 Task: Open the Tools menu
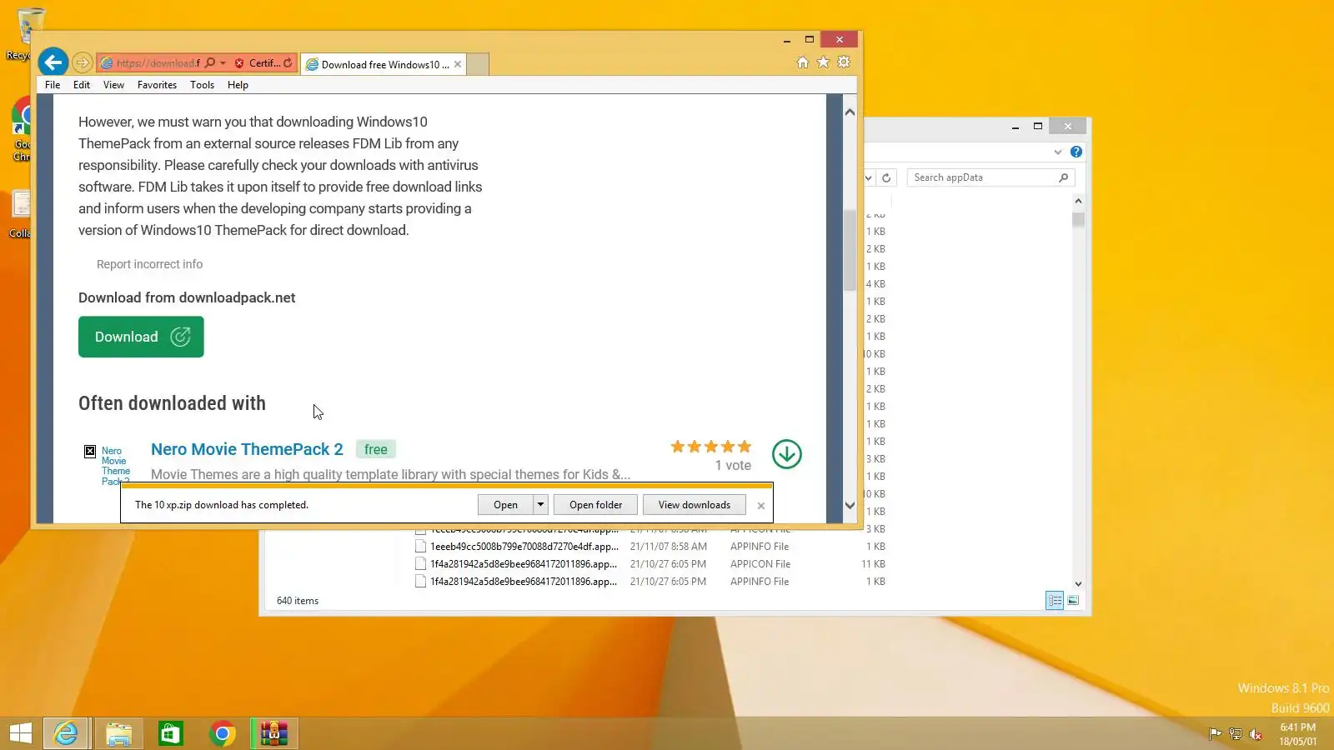coord(202,85)
